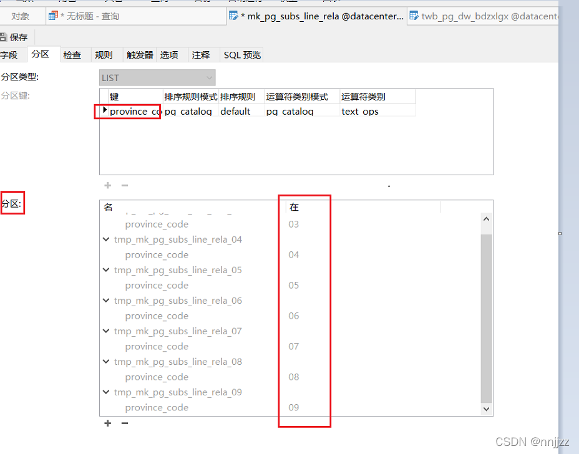Image resolution: width=579 pixels, height=454 pixels.
Task: Click the table icon on twb_pg_dw_bdzxlgx tab
Action: (414, 15)
